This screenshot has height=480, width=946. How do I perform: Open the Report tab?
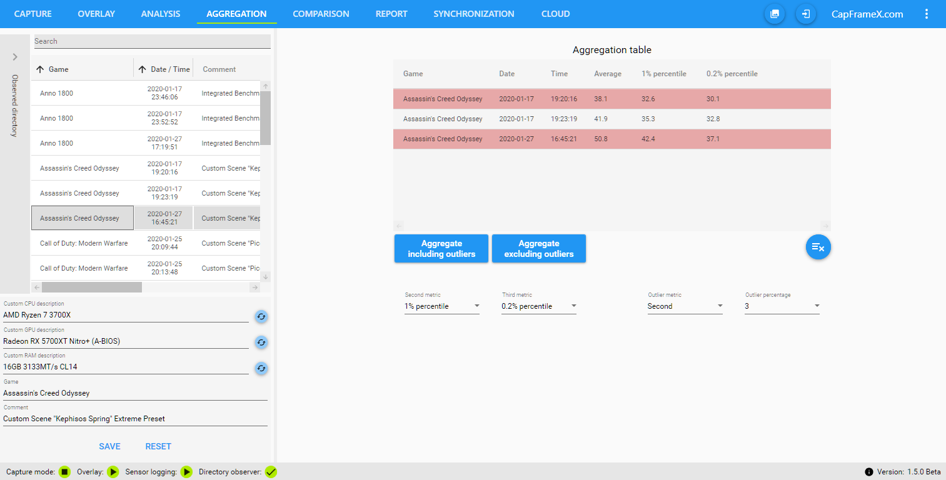391,14
